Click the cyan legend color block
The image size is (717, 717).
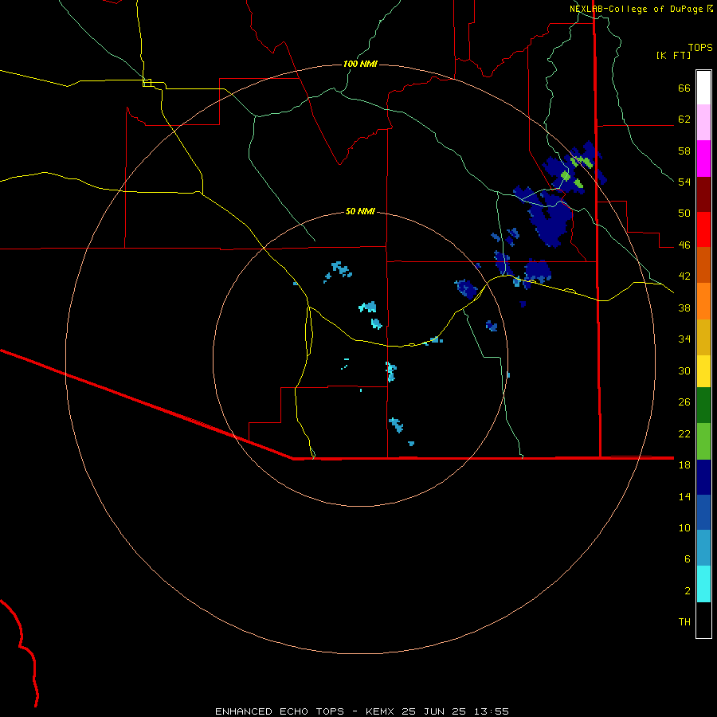pos(703,584)
